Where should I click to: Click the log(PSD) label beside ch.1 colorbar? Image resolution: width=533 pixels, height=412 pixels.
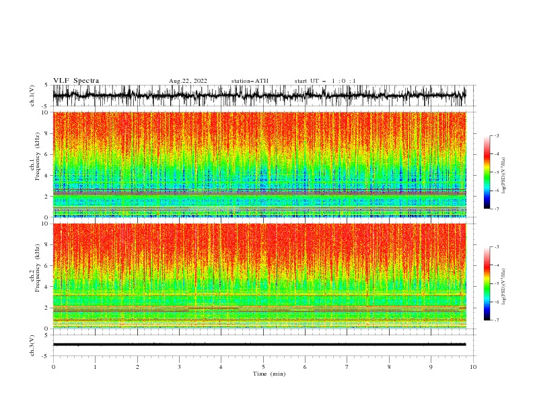coord(503,176)
